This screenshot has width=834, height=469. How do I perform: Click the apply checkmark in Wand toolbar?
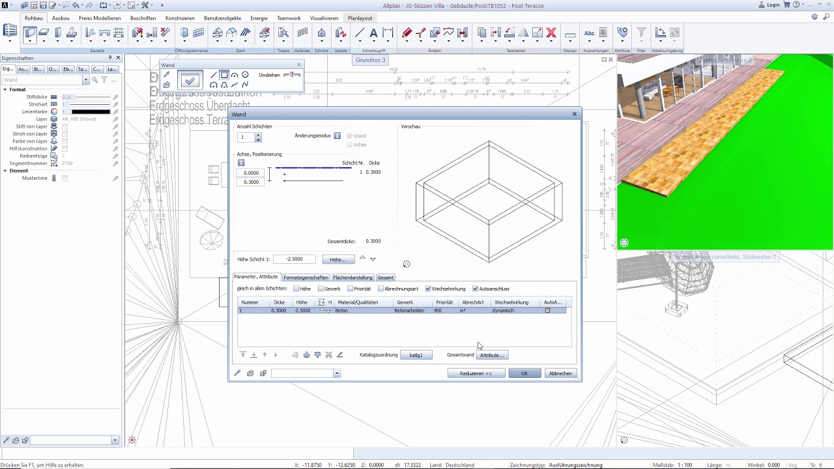coord(190,80)
